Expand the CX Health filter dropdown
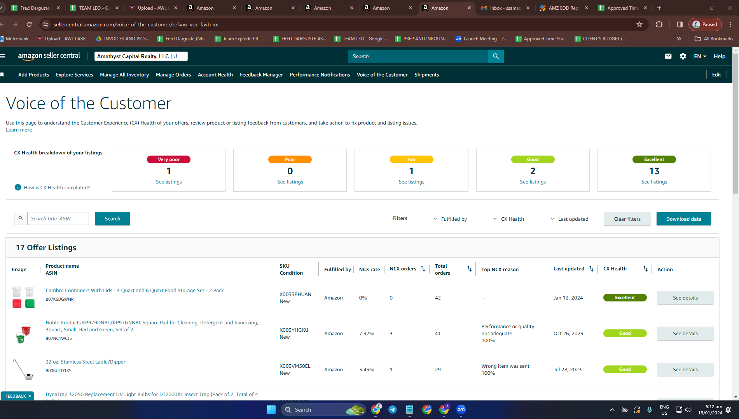 pos(508,219)
